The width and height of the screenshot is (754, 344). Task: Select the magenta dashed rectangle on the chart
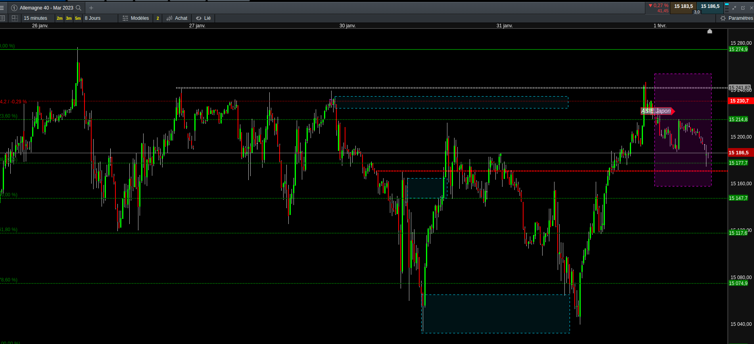pyautogui.click(x=683, y=130)
